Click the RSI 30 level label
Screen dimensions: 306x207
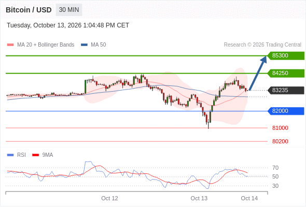tap(275, 186)
